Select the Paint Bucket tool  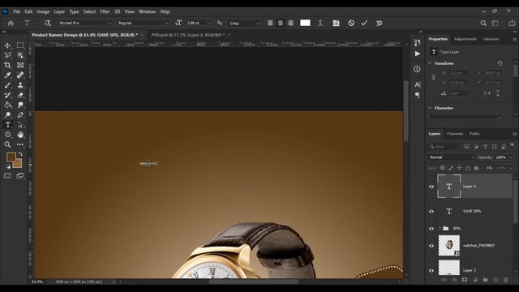pyautogui.click(x=7, y=105)
